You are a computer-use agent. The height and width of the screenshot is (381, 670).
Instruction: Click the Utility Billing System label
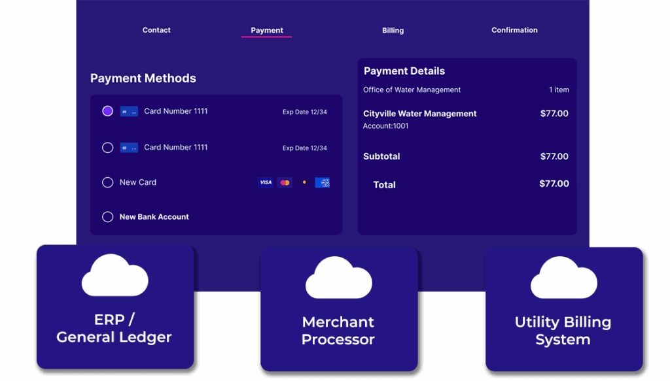pyautogui.click(x=563, y=331)
